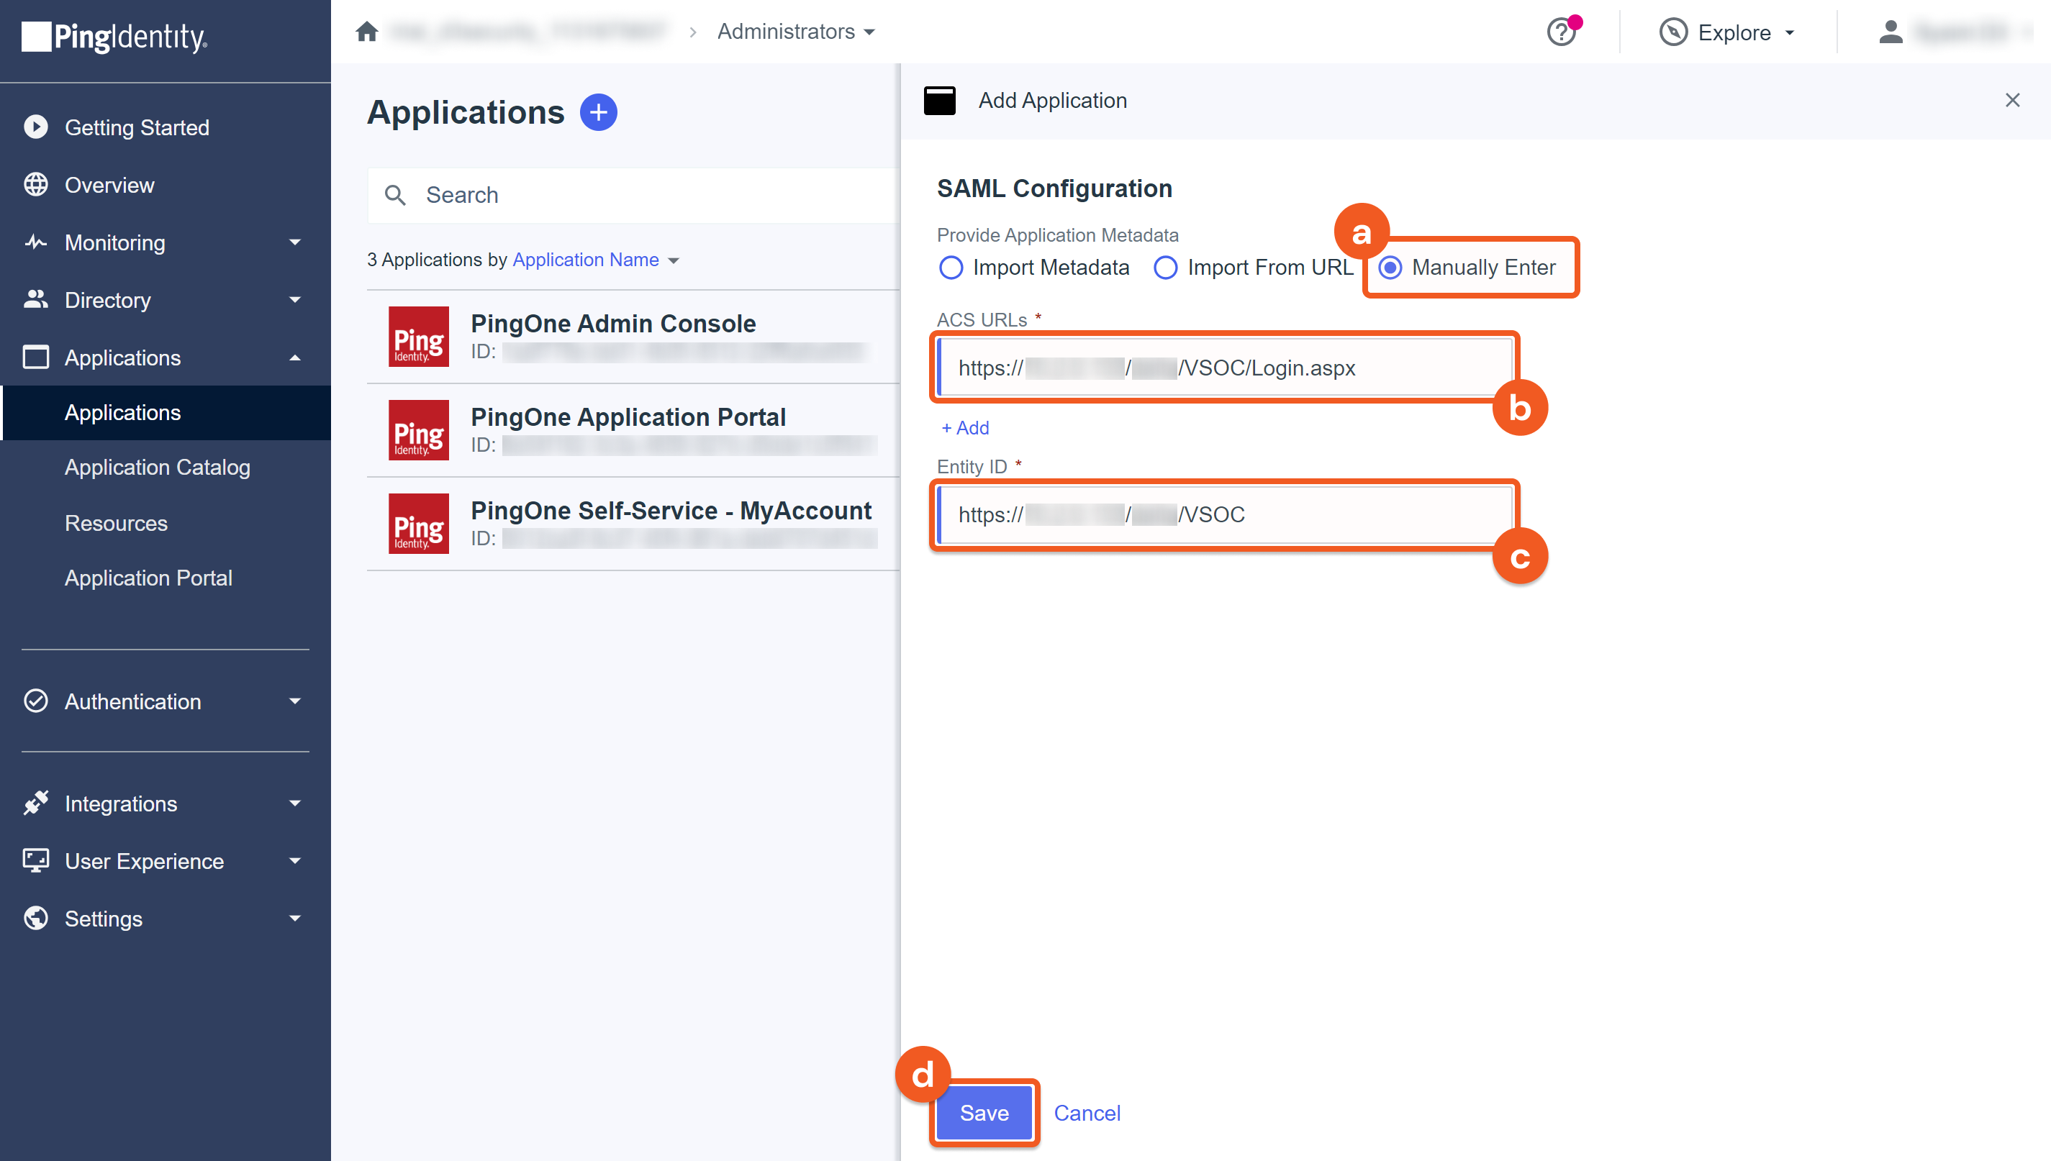The width and height of the screenshot is (2051, 1161).
Task: Expand the Authentication menu arrow
Action: [295, 701]
